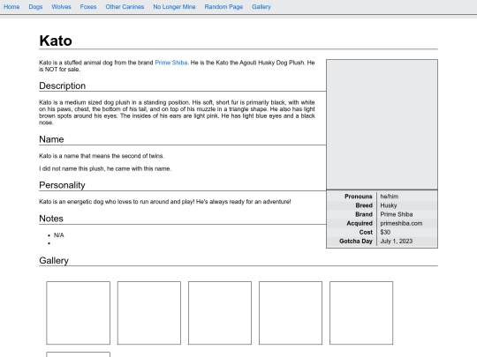
Task: Visit the No Longer Mine page
Action: pos(174,7)
